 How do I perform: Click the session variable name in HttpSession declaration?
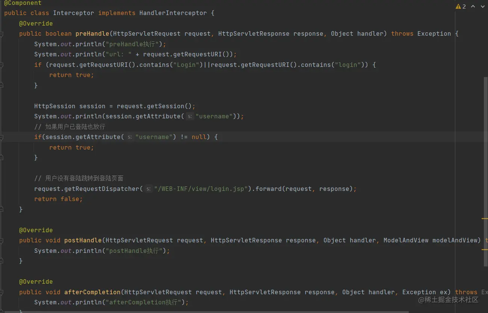coord(92,106)
